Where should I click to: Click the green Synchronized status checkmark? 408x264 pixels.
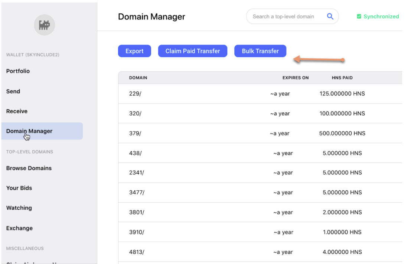pos(359,16)
